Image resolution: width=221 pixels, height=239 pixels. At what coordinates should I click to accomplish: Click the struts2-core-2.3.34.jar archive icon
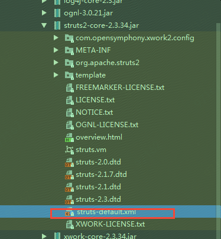(x=57, y=25)
